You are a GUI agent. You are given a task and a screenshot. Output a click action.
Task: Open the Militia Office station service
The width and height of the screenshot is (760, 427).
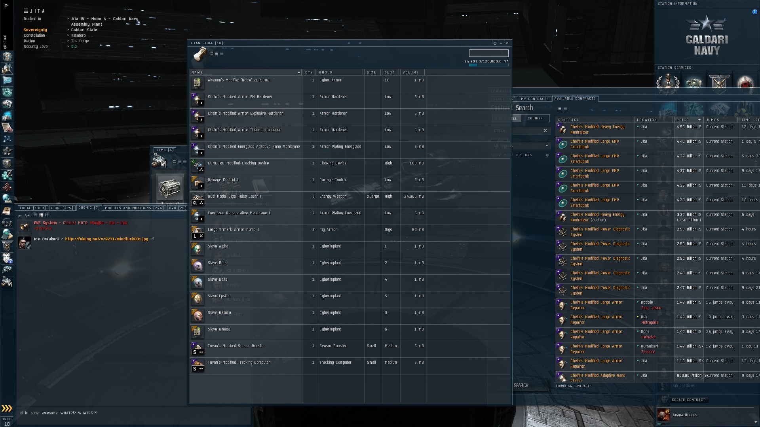[x=719, y=82]
